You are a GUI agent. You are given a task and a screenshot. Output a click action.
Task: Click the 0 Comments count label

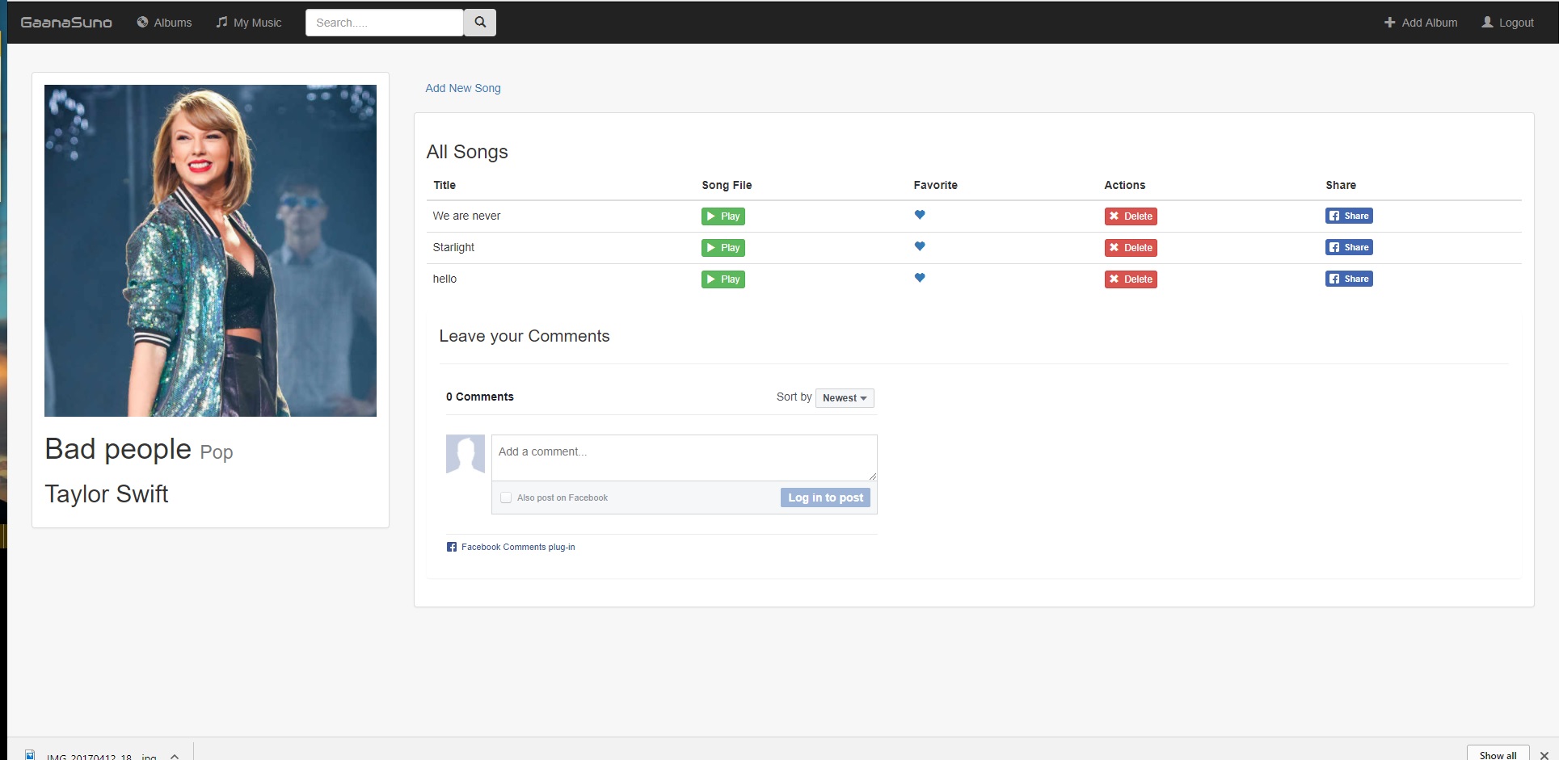pos(480,397)
